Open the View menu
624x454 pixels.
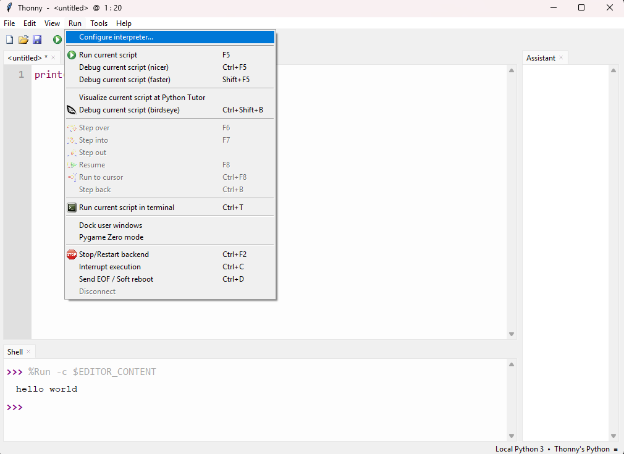(x=52, y=23)
